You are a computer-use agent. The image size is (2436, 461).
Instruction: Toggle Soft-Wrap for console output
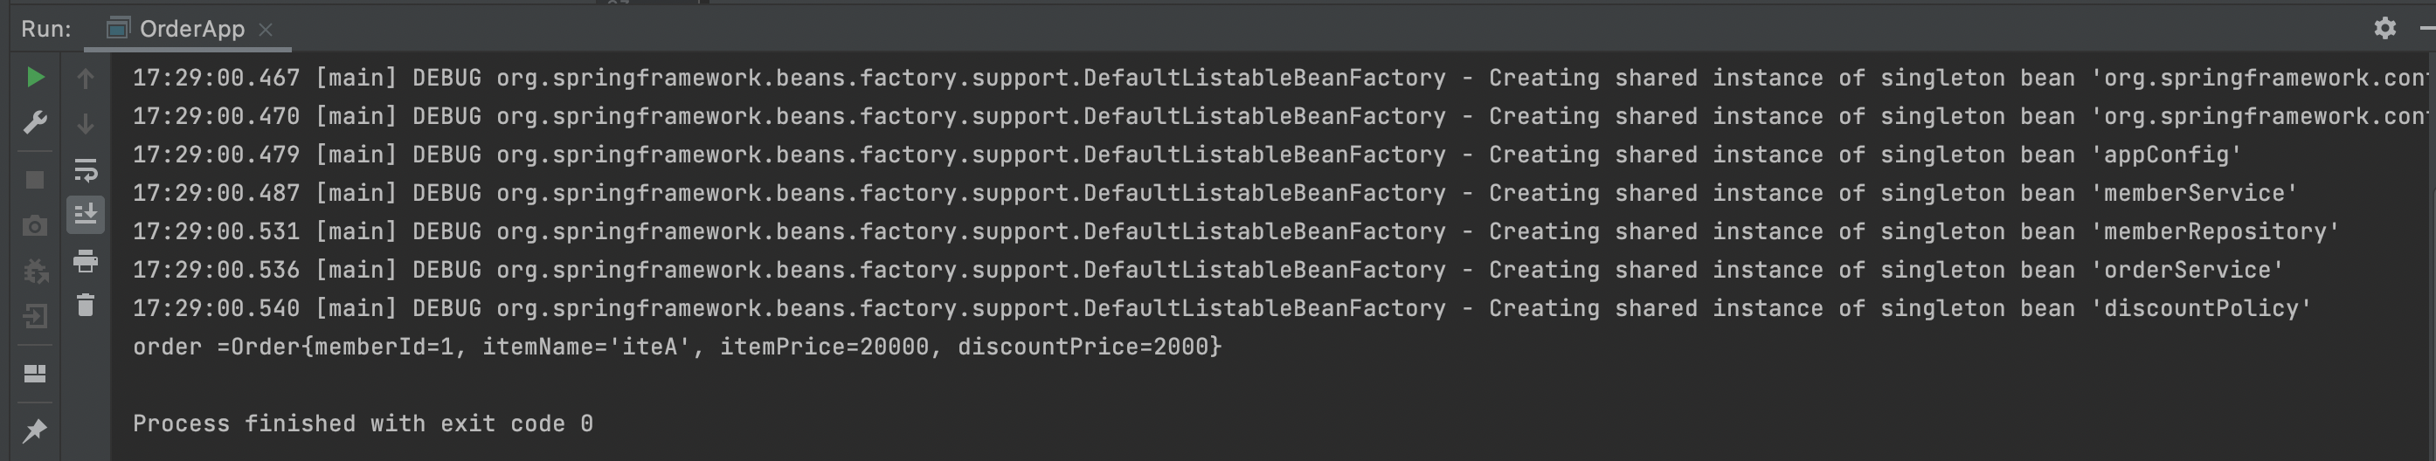[x=85, y=170]
